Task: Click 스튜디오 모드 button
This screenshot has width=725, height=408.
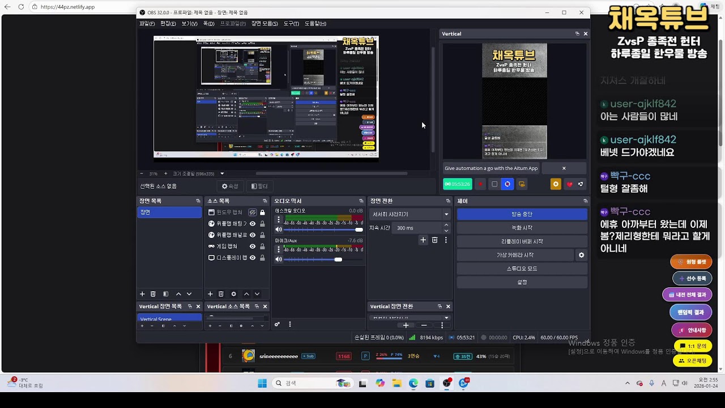Action: click(522, 269)
